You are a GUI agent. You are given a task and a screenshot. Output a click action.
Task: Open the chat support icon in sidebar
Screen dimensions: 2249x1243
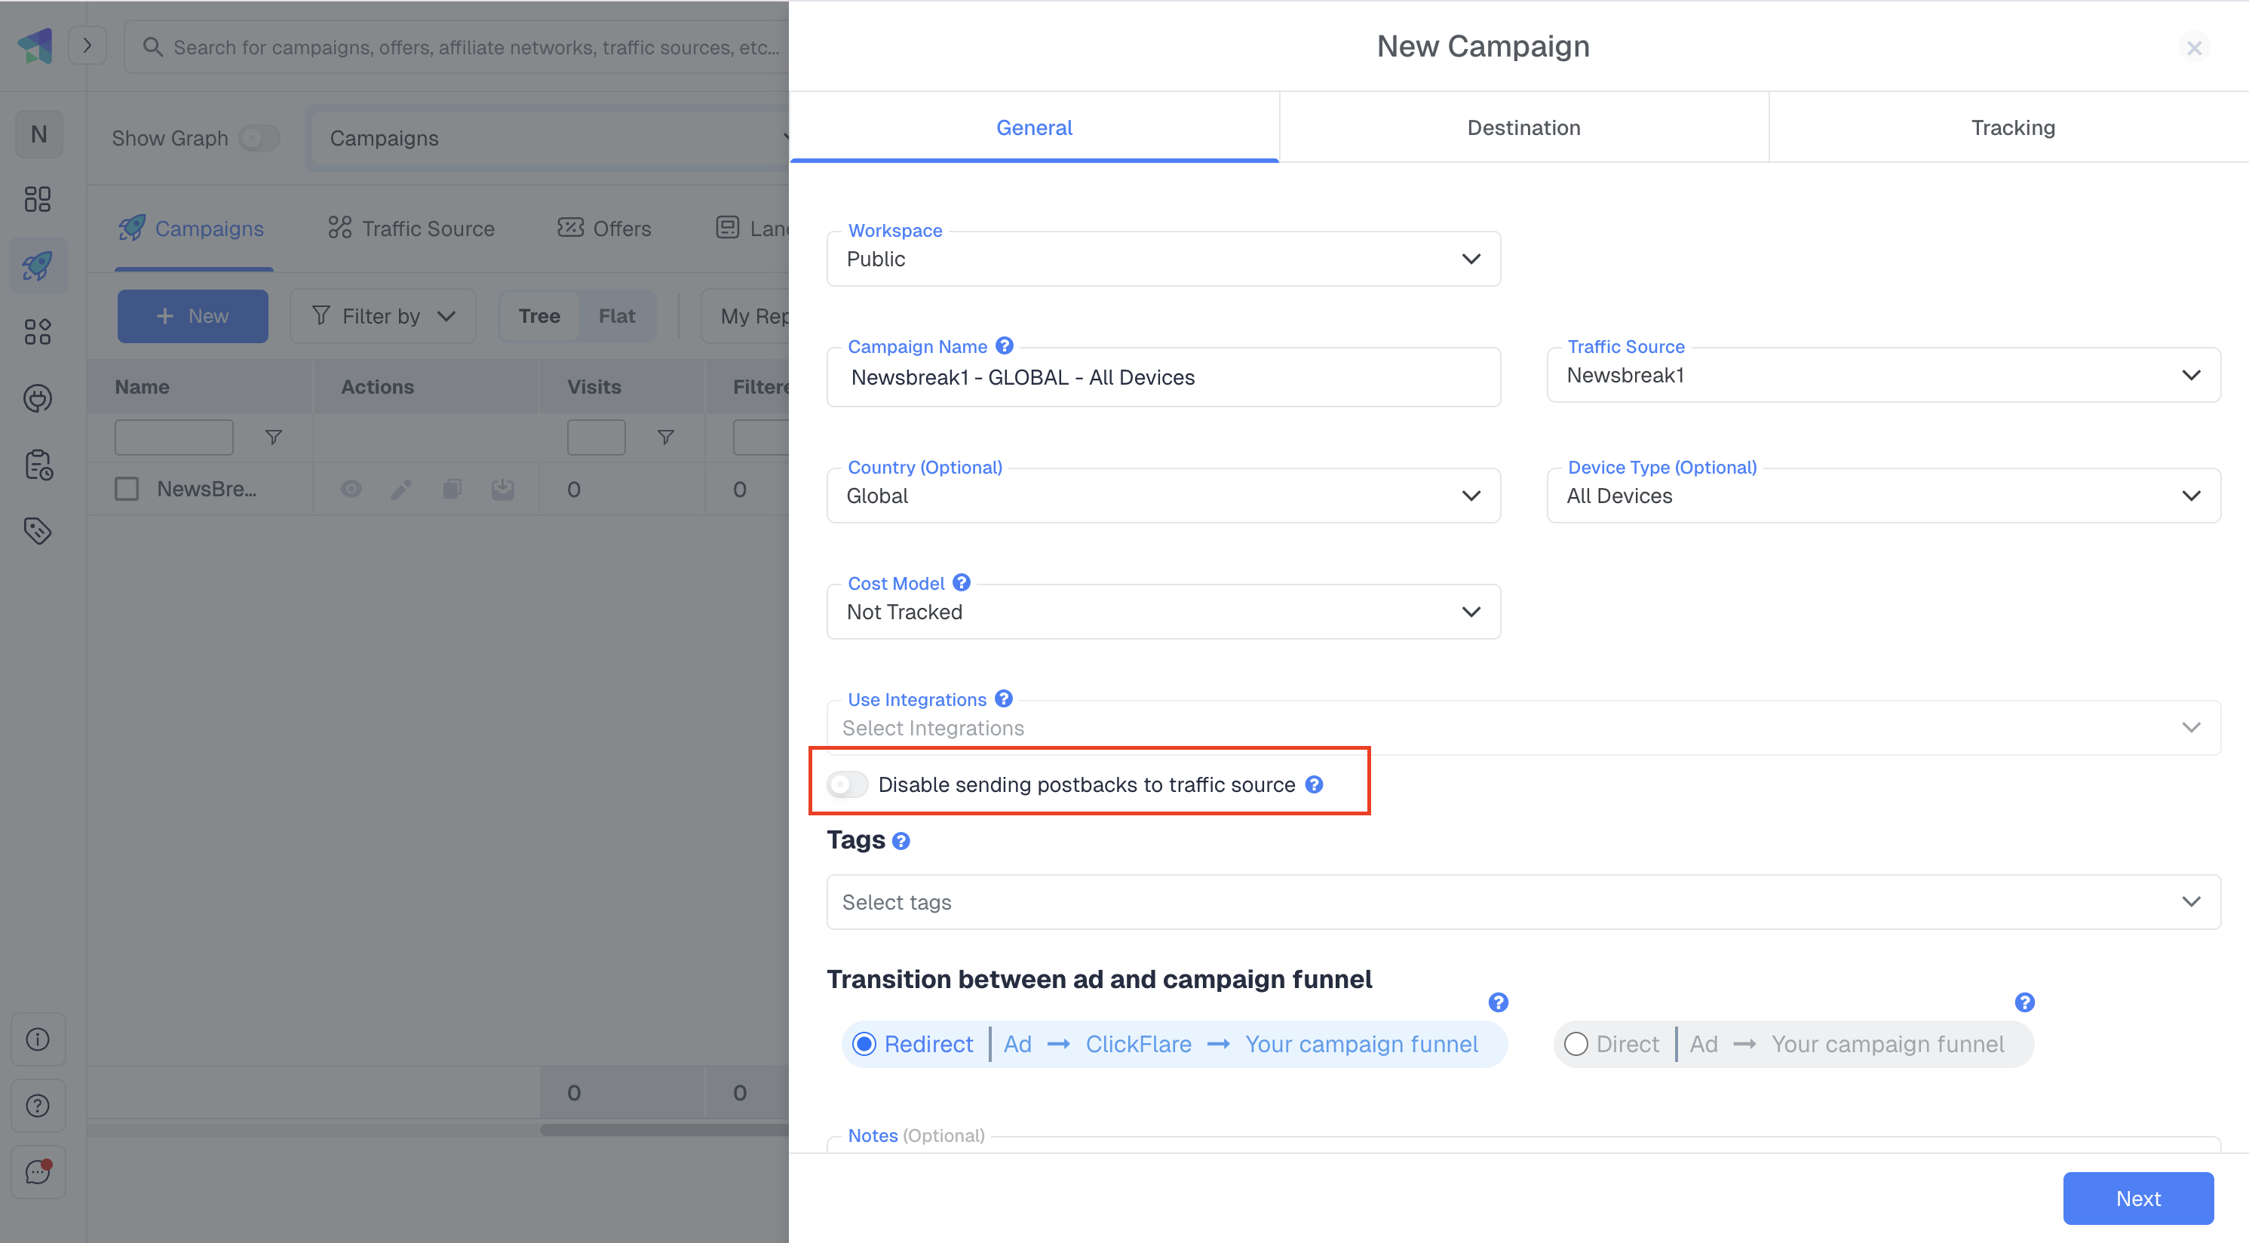[x=38, y=1171]
